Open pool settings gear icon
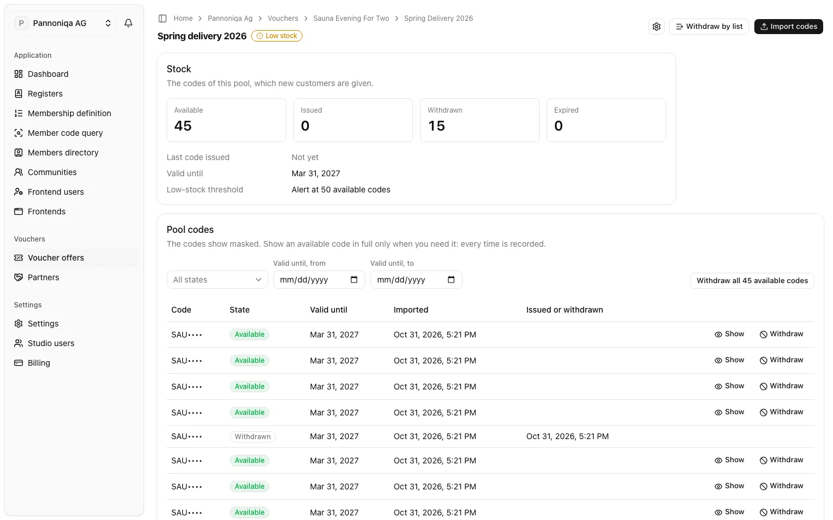 (x=657, y=27)
